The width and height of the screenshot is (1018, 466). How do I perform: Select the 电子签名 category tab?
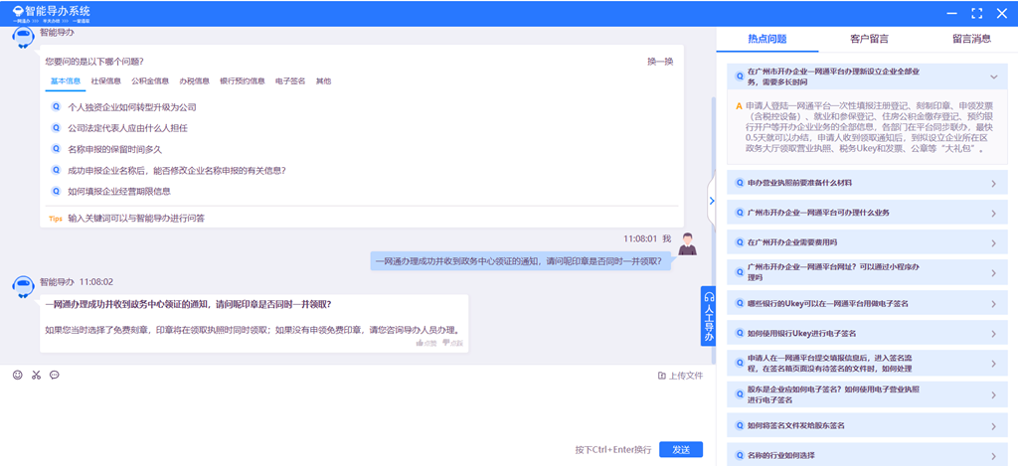pos(290,81)
